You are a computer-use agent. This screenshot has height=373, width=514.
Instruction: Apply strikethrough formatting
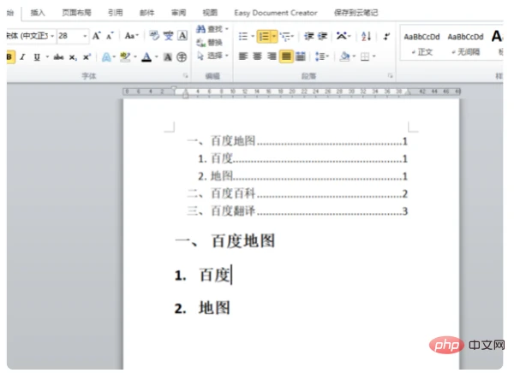point(58,57)
